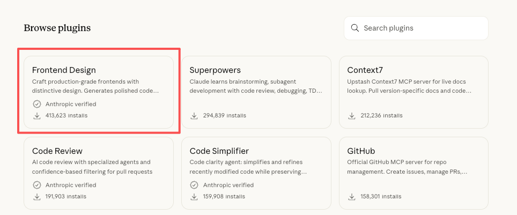Click the Code Simplifier verified badge icon
517x215 pixels.
pyautogui.click(x=195, y=185)
